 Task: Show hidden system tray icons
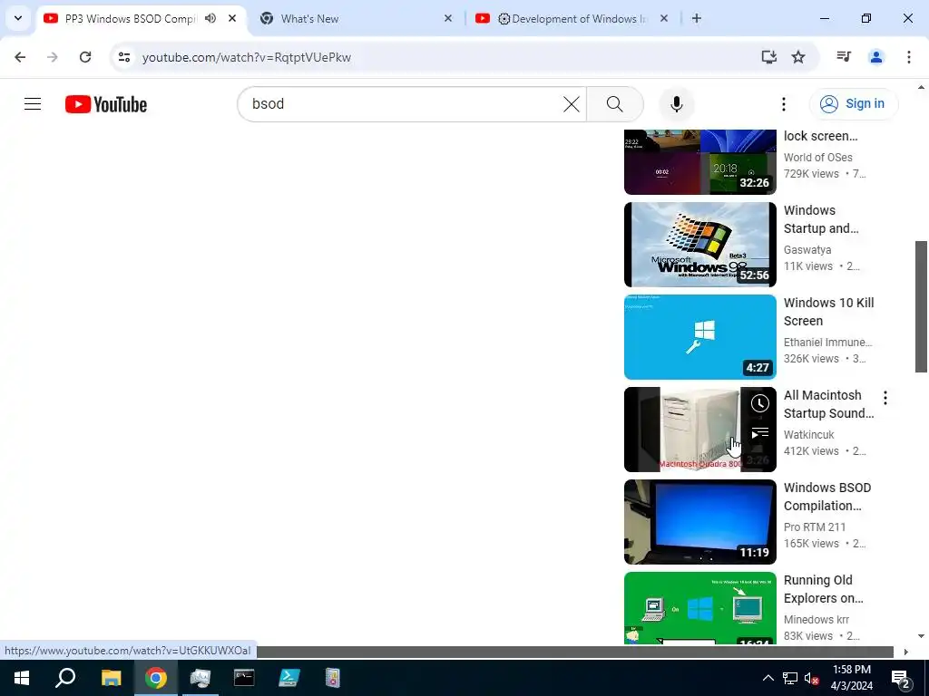click(x=768, y=678)
